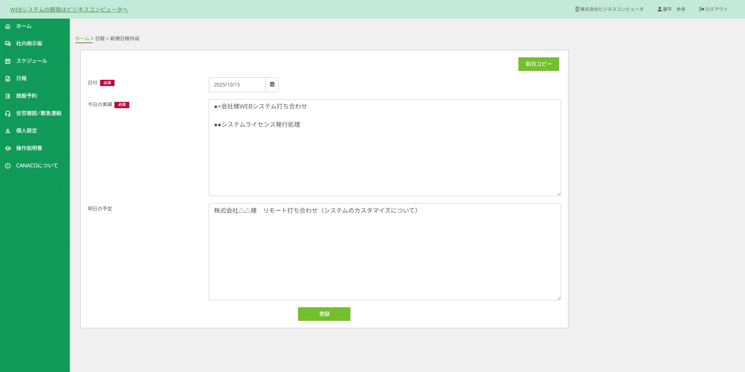Click the Home house icon in sidebar
745x372 pixels.
point(8,26)
